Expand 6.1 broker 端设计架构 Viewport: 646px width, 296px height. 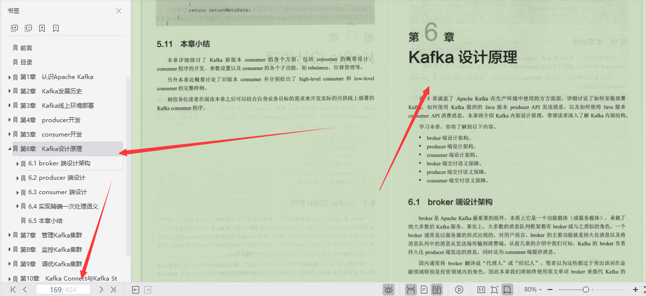tap(17, 163)
